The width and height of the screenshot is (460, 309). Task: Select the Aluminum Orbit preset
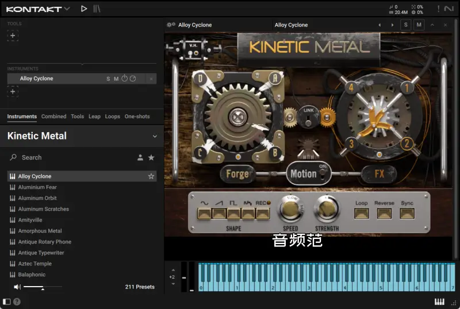82,198
